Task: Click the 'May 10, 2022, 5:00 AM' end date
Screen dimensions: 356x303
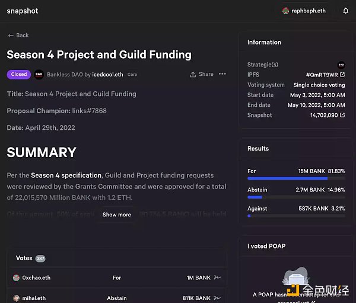Action: tap(316, 105)
